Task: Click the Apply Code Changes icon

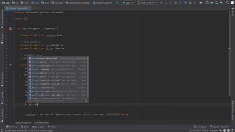Action: pyautogui.click(x=171, y=3)
